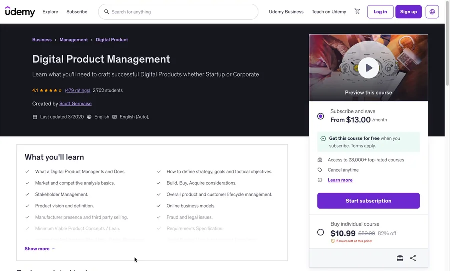Viewport: 450px width, 271px height.
Task: Click 'Online business models.' list item
Action: click(191, 206)
